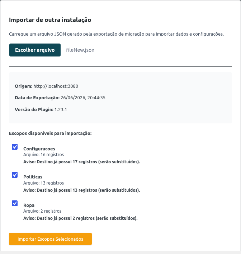Click Arquivo: 16 registros text
This screenshot has width=241, height=254.
click(44, 155)
